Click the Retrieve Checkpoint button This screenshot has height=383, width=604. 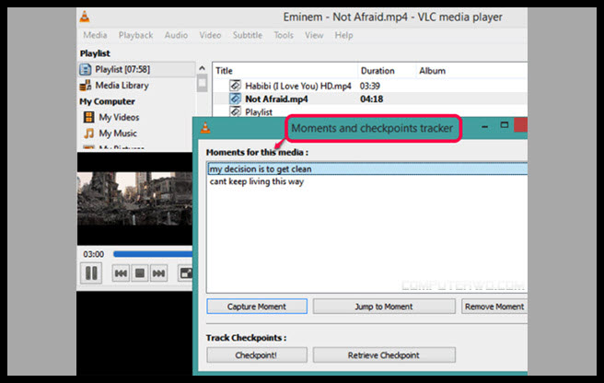point(383,355)
